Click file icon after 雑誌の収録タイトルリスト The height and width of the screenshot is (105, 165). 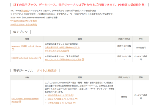tap(72, 95)
